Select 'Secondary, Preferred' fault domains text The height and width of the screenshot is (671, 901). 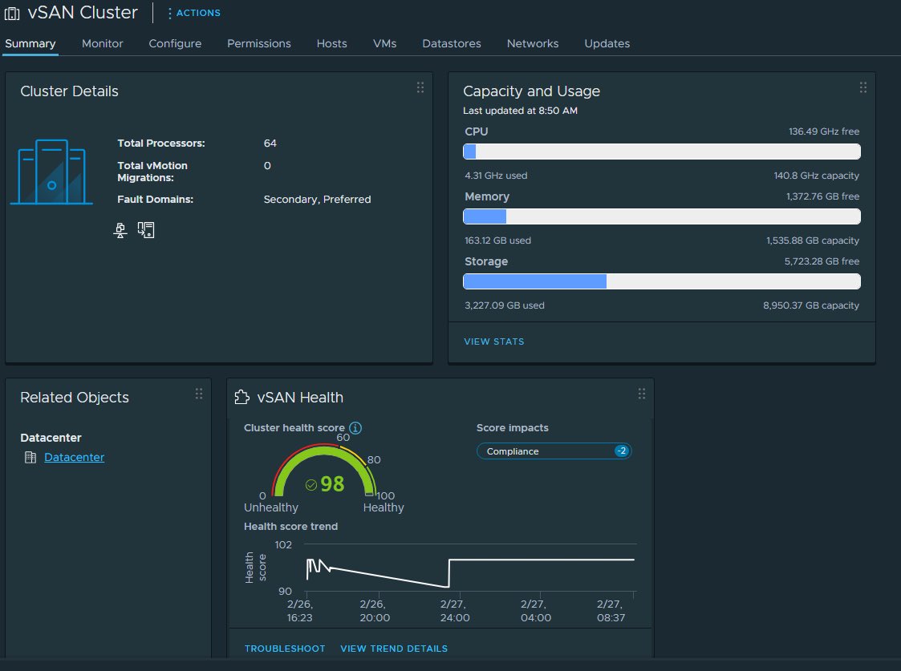pos(317,200)
